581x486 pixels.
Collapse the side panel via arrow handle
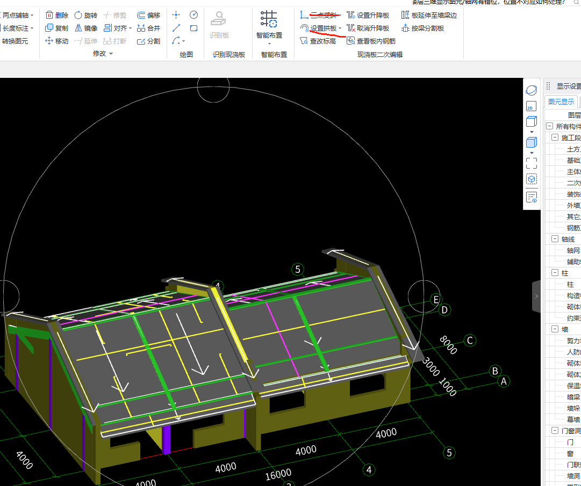pos(536,296)
